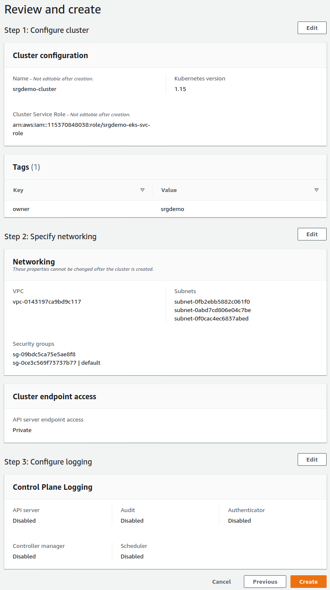This screenshot has width=330, height=590.
Task: Cancel the cluster creation
Action: pos(222,582)
